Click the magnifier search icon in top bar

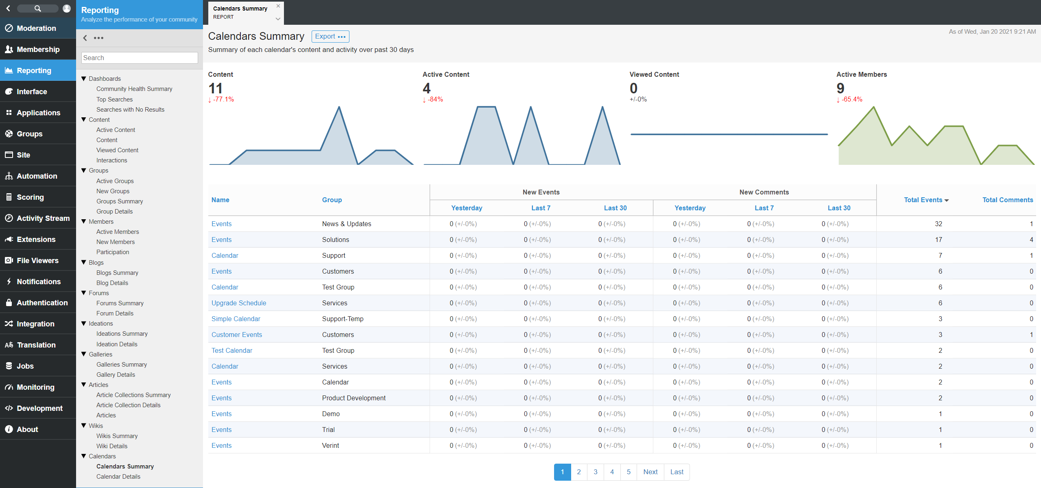[x=37, y=8]
